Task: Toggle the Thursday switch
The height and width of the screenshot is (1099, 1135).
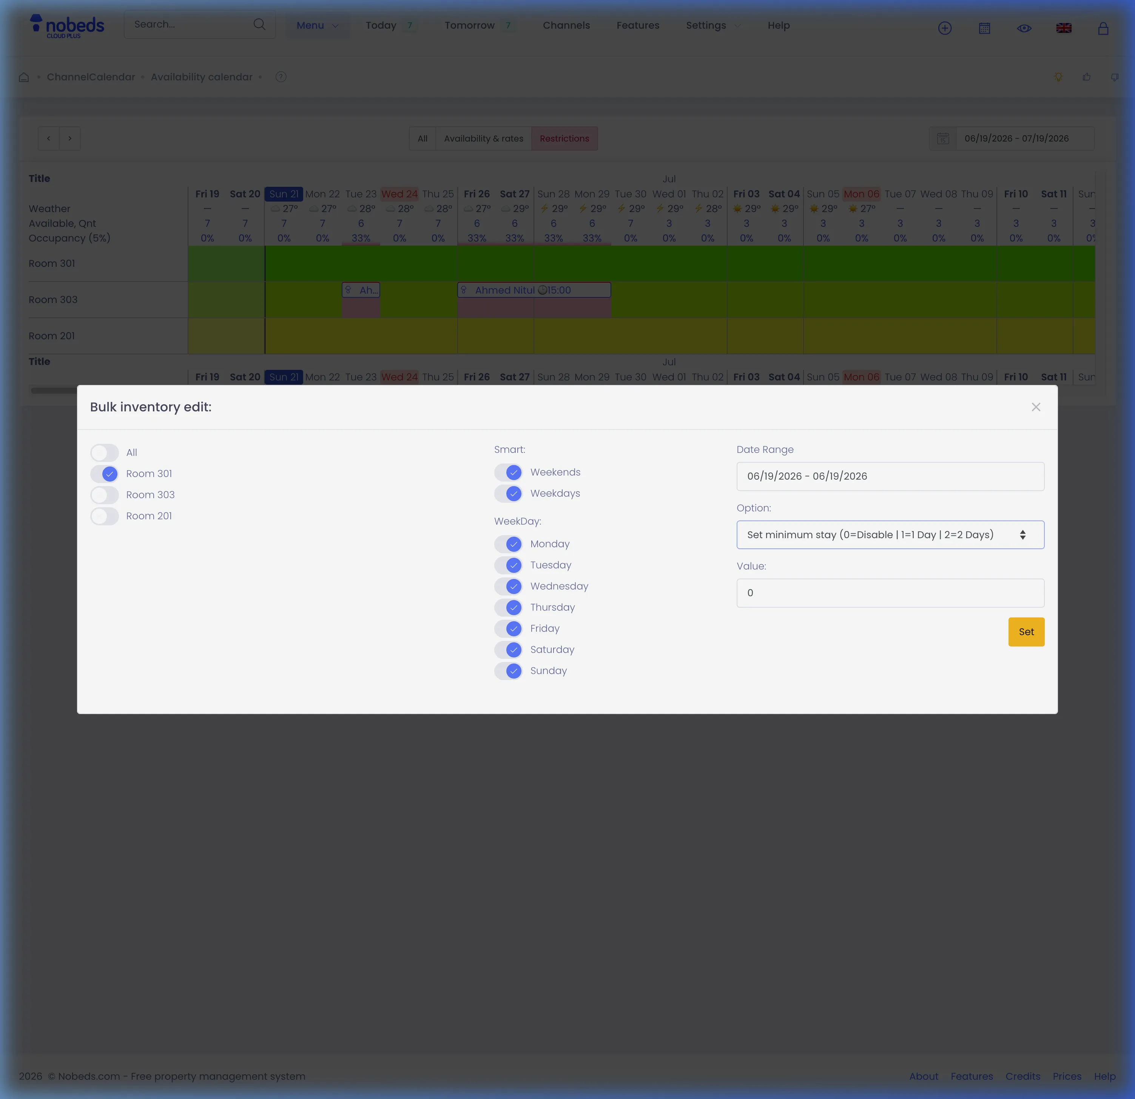Action: (x=509, y=608)
